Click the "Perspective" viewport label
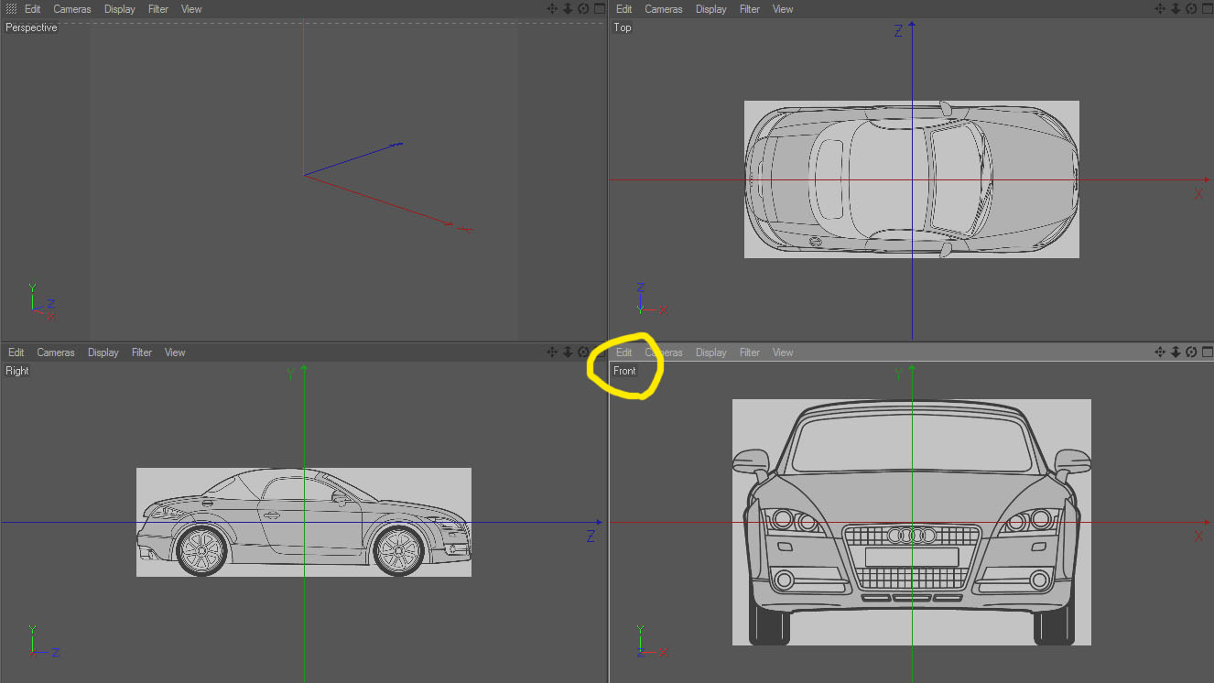The height and width of the screenshot is (683, 1214). [x=31, y=27]
